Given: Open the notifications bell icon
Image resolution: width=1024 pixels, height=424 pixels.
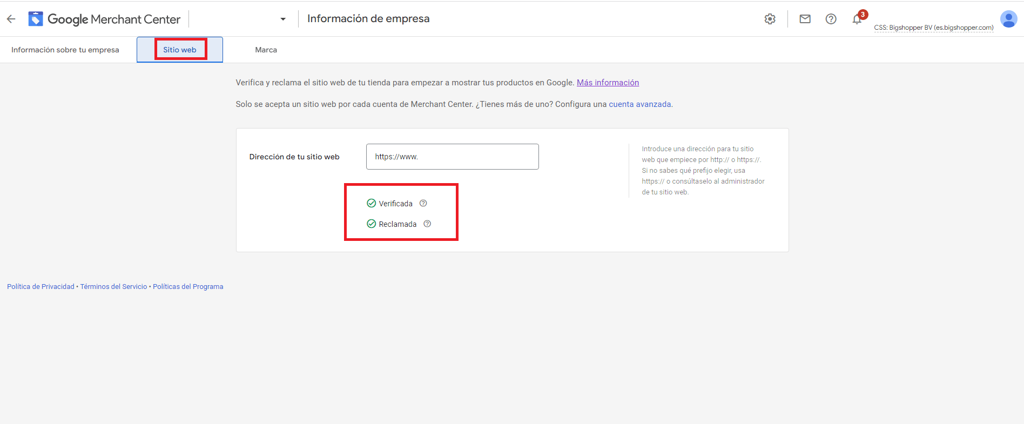Looking at the screenshot, I should (857, 19).
